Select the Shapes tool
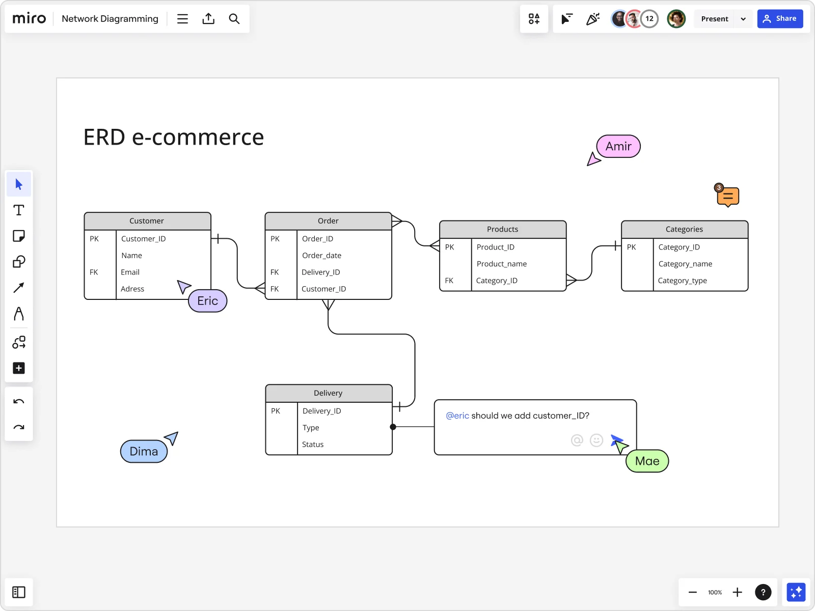The width and height of the screenshot is (815, 611). pos(18,262)
